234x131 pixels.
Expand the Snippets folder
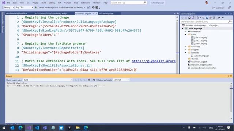click(x=185, y=49)
